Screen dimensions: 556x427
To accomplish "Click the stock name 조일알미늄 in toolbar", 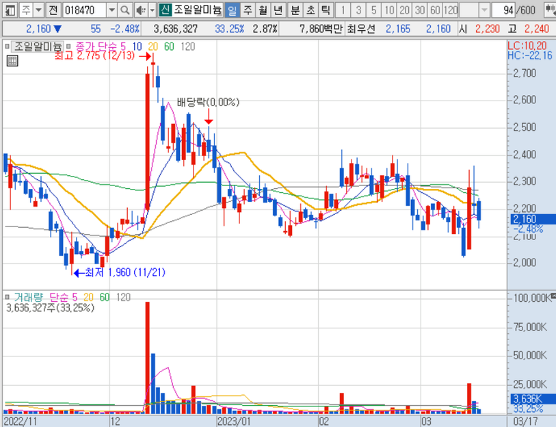I will pyautogui.click(x=197, y=10).
